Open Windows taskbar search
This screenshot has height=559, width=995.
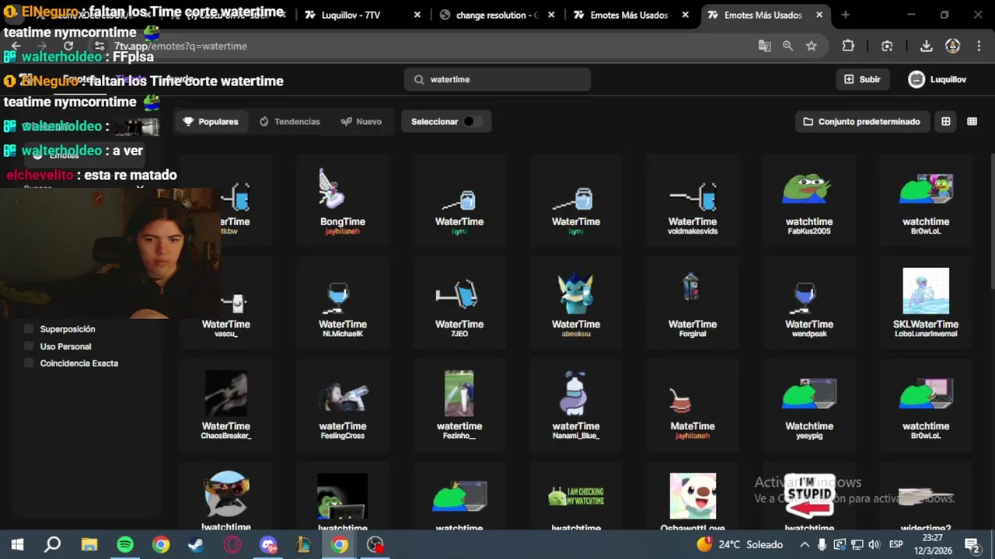tap(52, 544)
